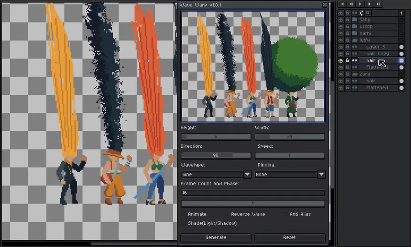
Task: Expand the ussop folder icon
Action: (355, 27)
